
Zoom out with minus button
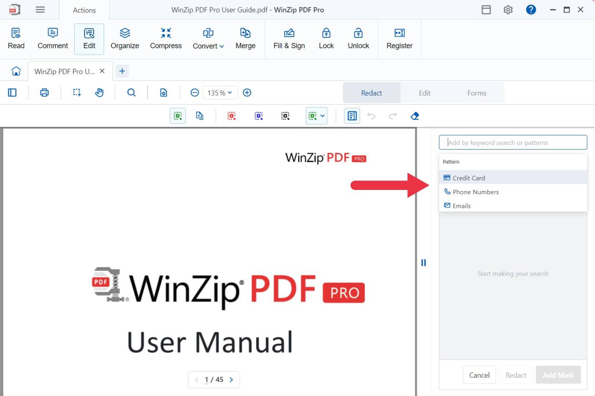tap(195, 93)
